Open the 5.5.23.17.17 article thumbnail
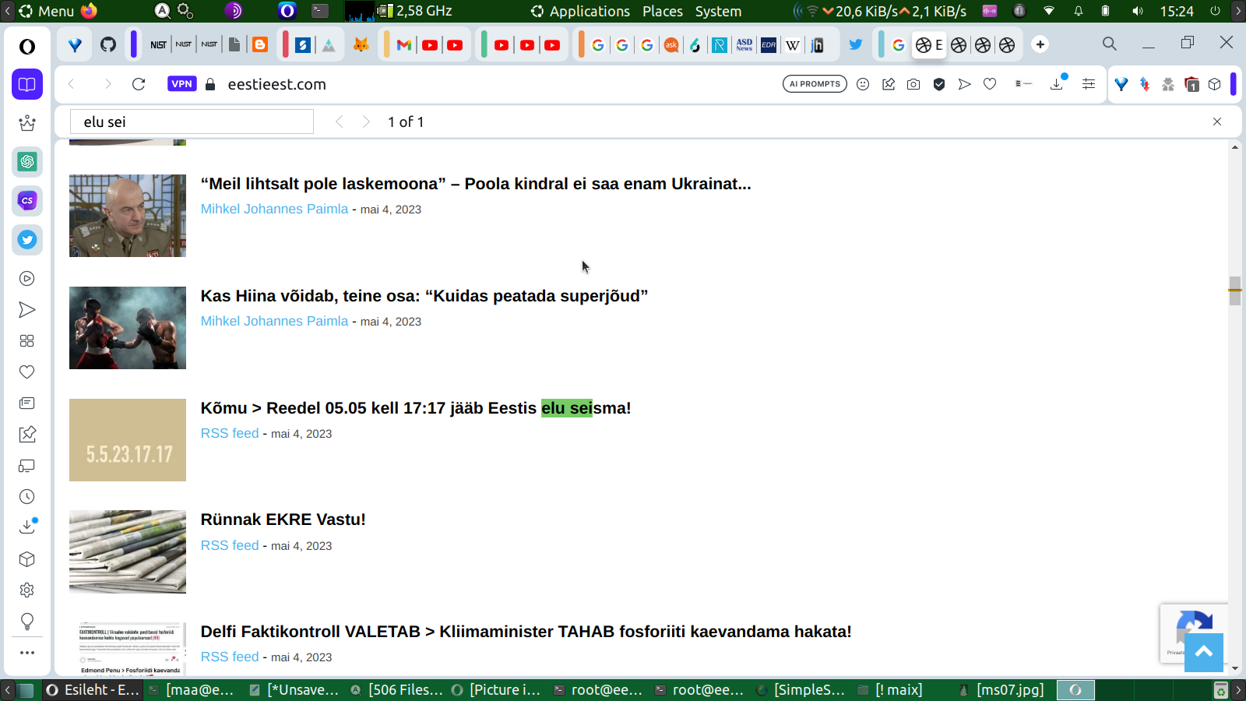 click(128, 440)
